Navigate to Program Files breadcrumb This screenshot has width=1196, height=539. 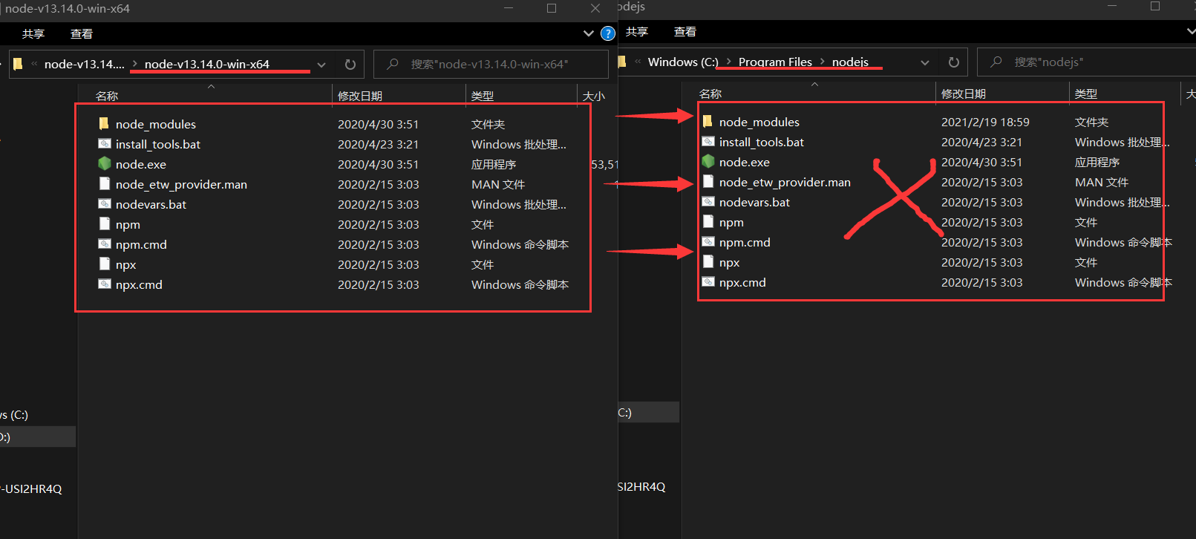(775, 62)
